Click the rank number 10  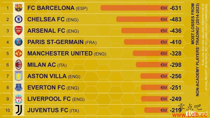8,110
